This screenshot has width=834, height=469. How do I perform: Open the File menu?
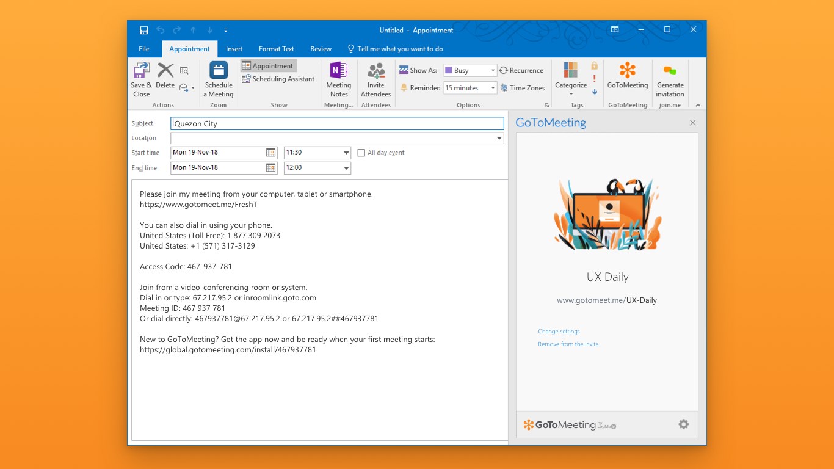pyautogui.click(x=144, y=49)
